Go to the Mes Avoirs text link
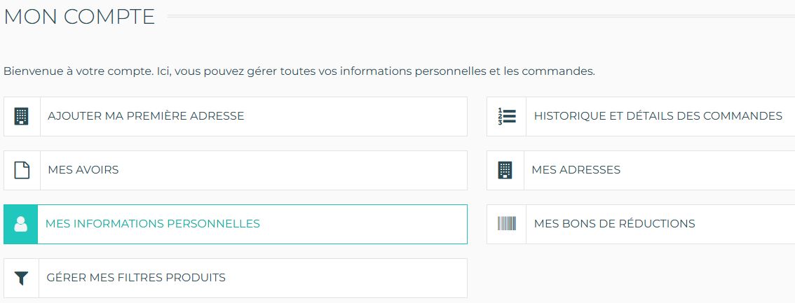This screenshot has width=795, height=303. [83, 170]
